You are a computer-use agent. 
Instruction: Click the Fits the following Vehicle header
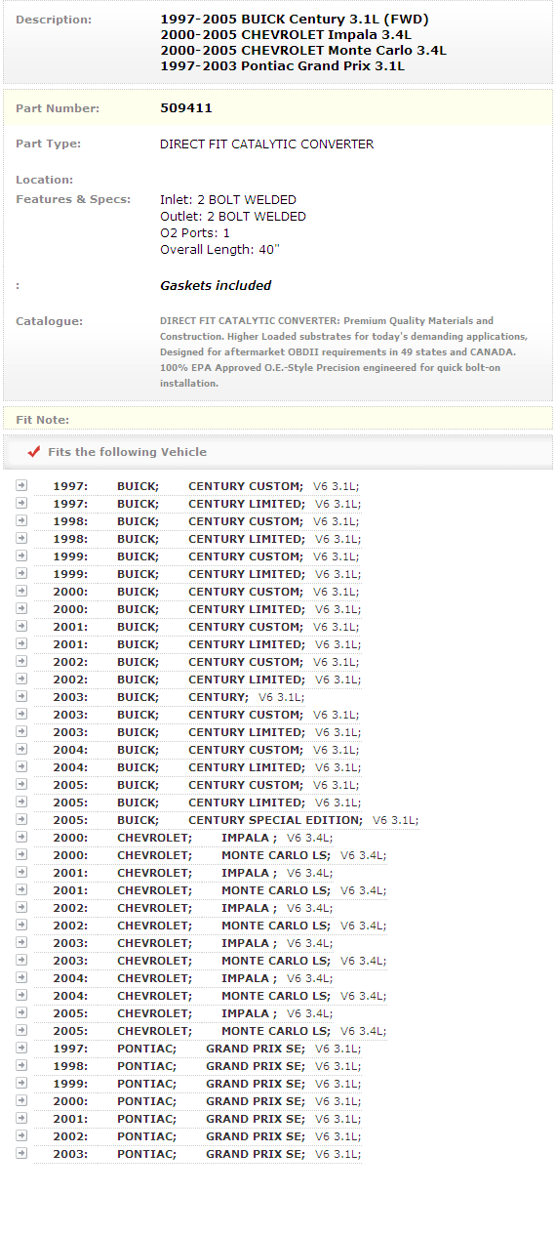tap(127, 452)
